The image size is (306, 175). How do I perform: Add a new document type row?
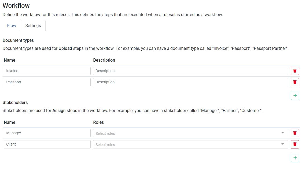click(x=295, y=96)
